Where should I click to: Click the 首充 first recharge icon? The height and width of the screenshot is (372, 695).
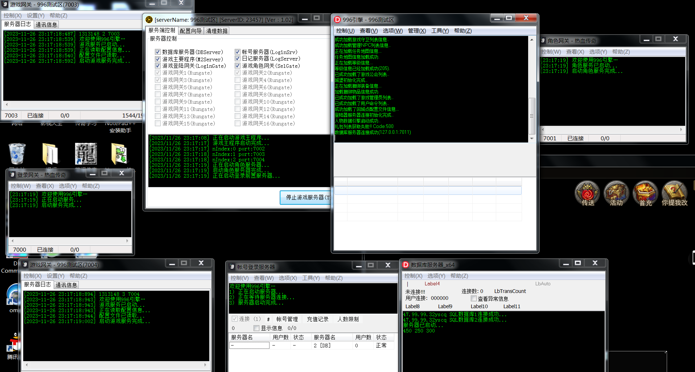pyautogui.click(x=645, y=193)
